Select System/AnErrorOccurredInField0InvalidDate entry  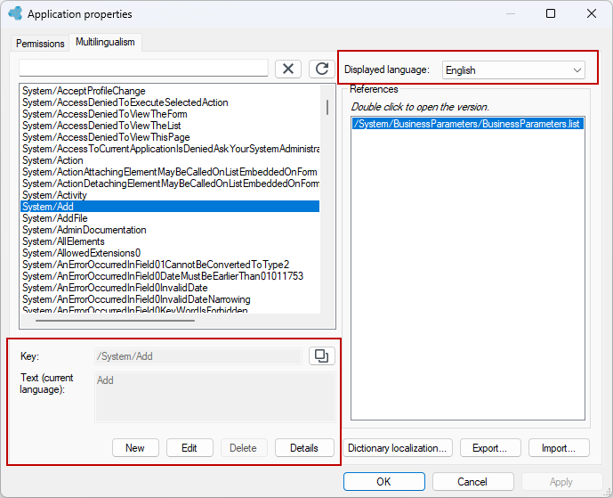coord(170,288)
